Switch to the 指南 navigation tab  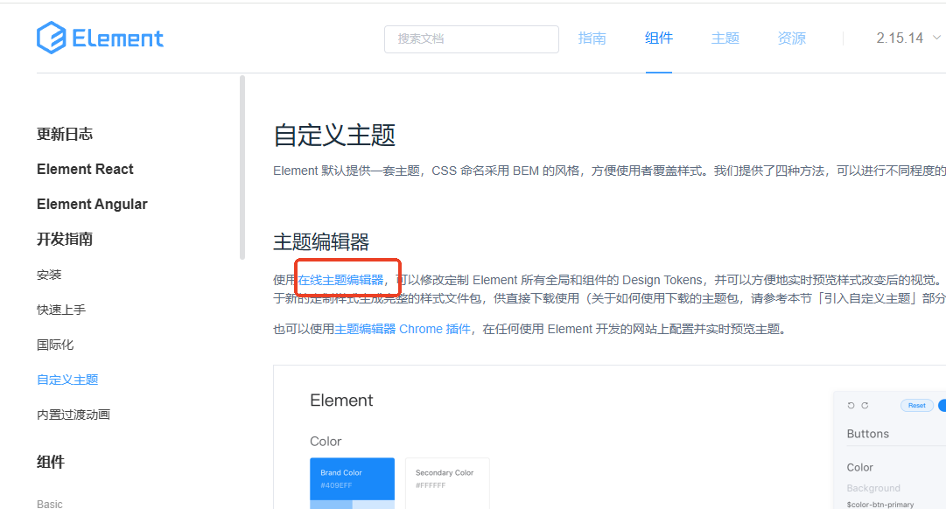click(x=592, y=38)
